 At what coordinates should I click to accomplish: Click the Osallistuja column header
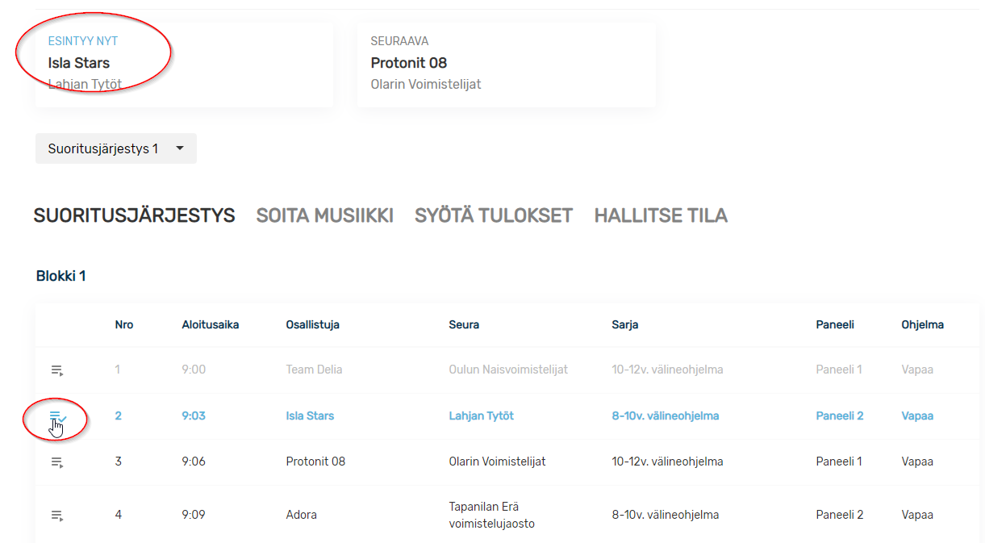(312, 325)
